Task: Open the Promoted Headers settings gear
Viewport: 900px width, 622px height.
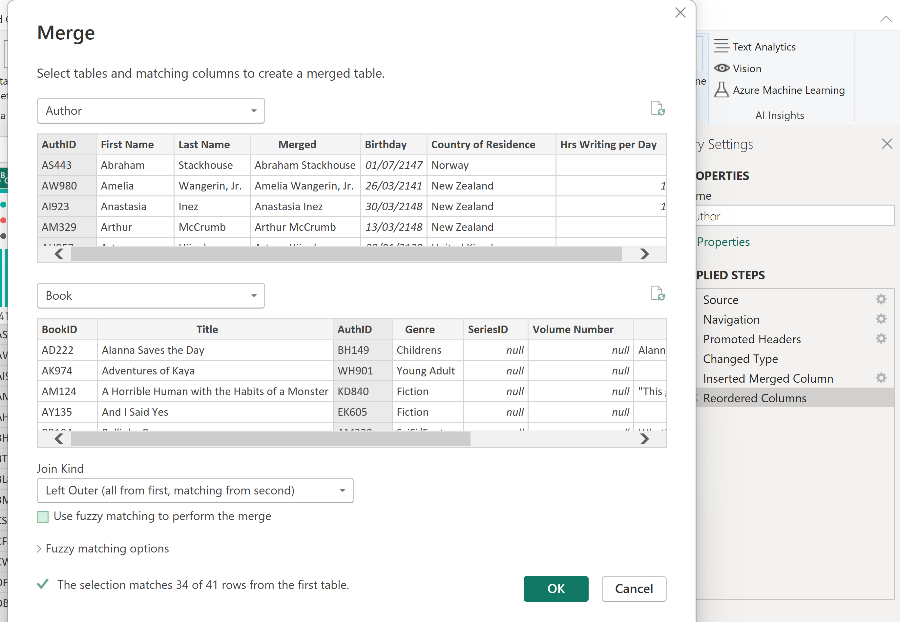Action: pyautogui.click(x=881, y=339)
